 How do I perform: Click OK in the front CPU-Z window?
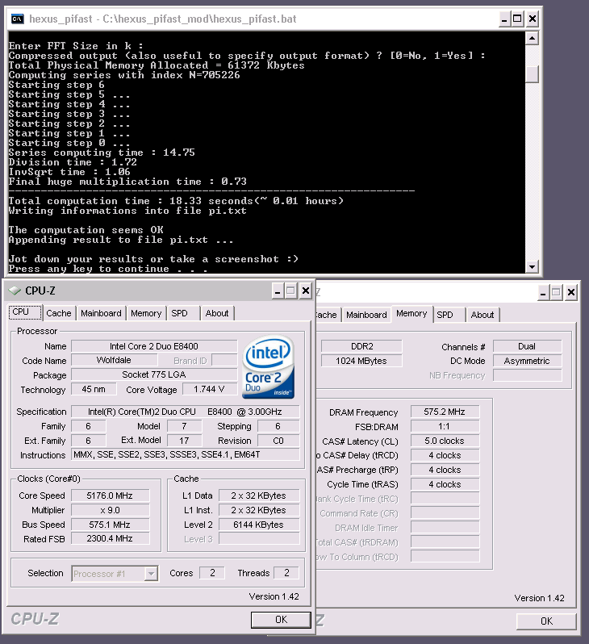pyautogui.click(x=281, y=619)
